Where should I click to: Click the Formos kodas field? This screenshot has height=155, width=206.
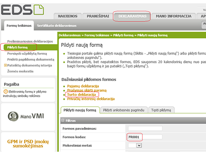coord(145,137)
